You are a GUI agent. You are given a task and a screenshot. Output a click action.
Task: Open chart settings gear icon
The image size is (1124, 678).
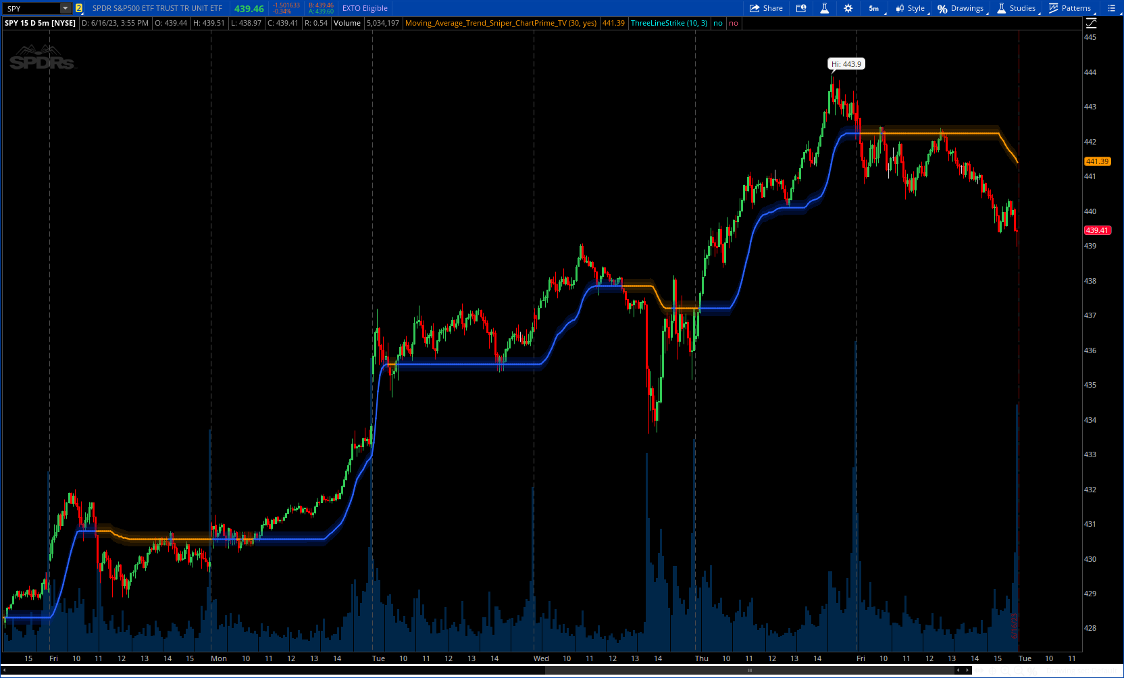tap(848, 8)
